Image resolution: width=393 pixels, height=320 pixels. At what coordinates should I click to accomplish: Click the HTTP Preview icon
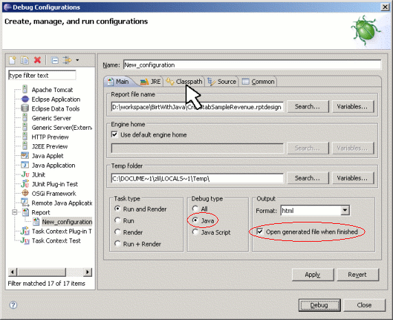[x=25, y=137]
